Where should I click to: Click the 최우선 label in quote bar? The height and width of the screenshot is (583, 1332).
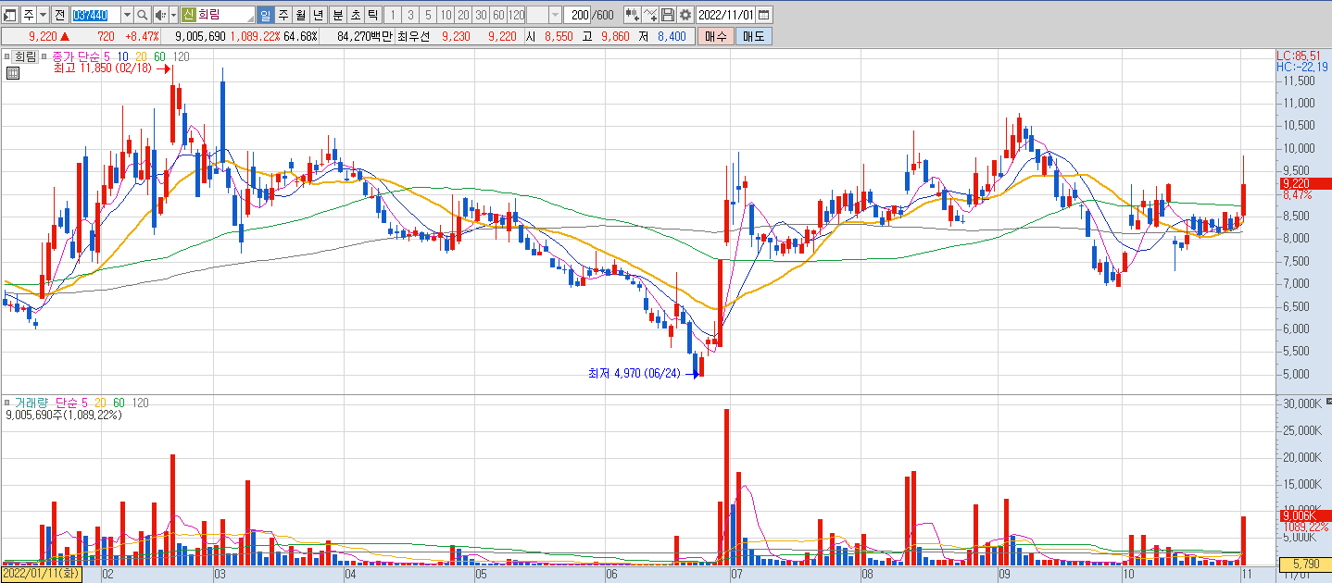(x=414, y=36)
